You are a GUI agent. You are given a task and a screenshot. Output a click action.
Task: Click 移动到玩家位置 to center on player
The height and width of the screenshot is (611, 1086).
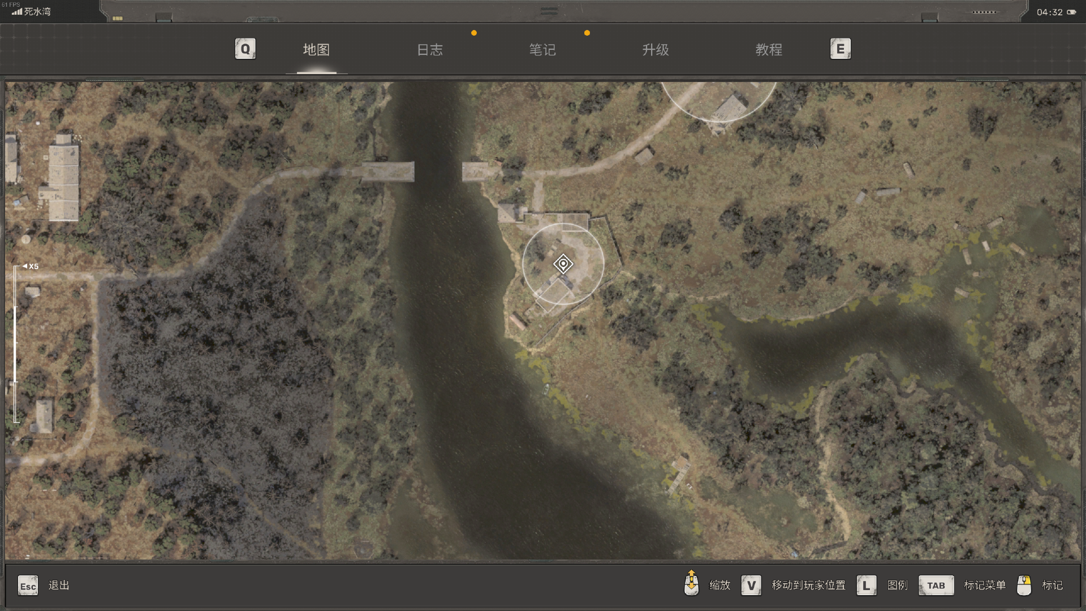(x=808, y=585)
